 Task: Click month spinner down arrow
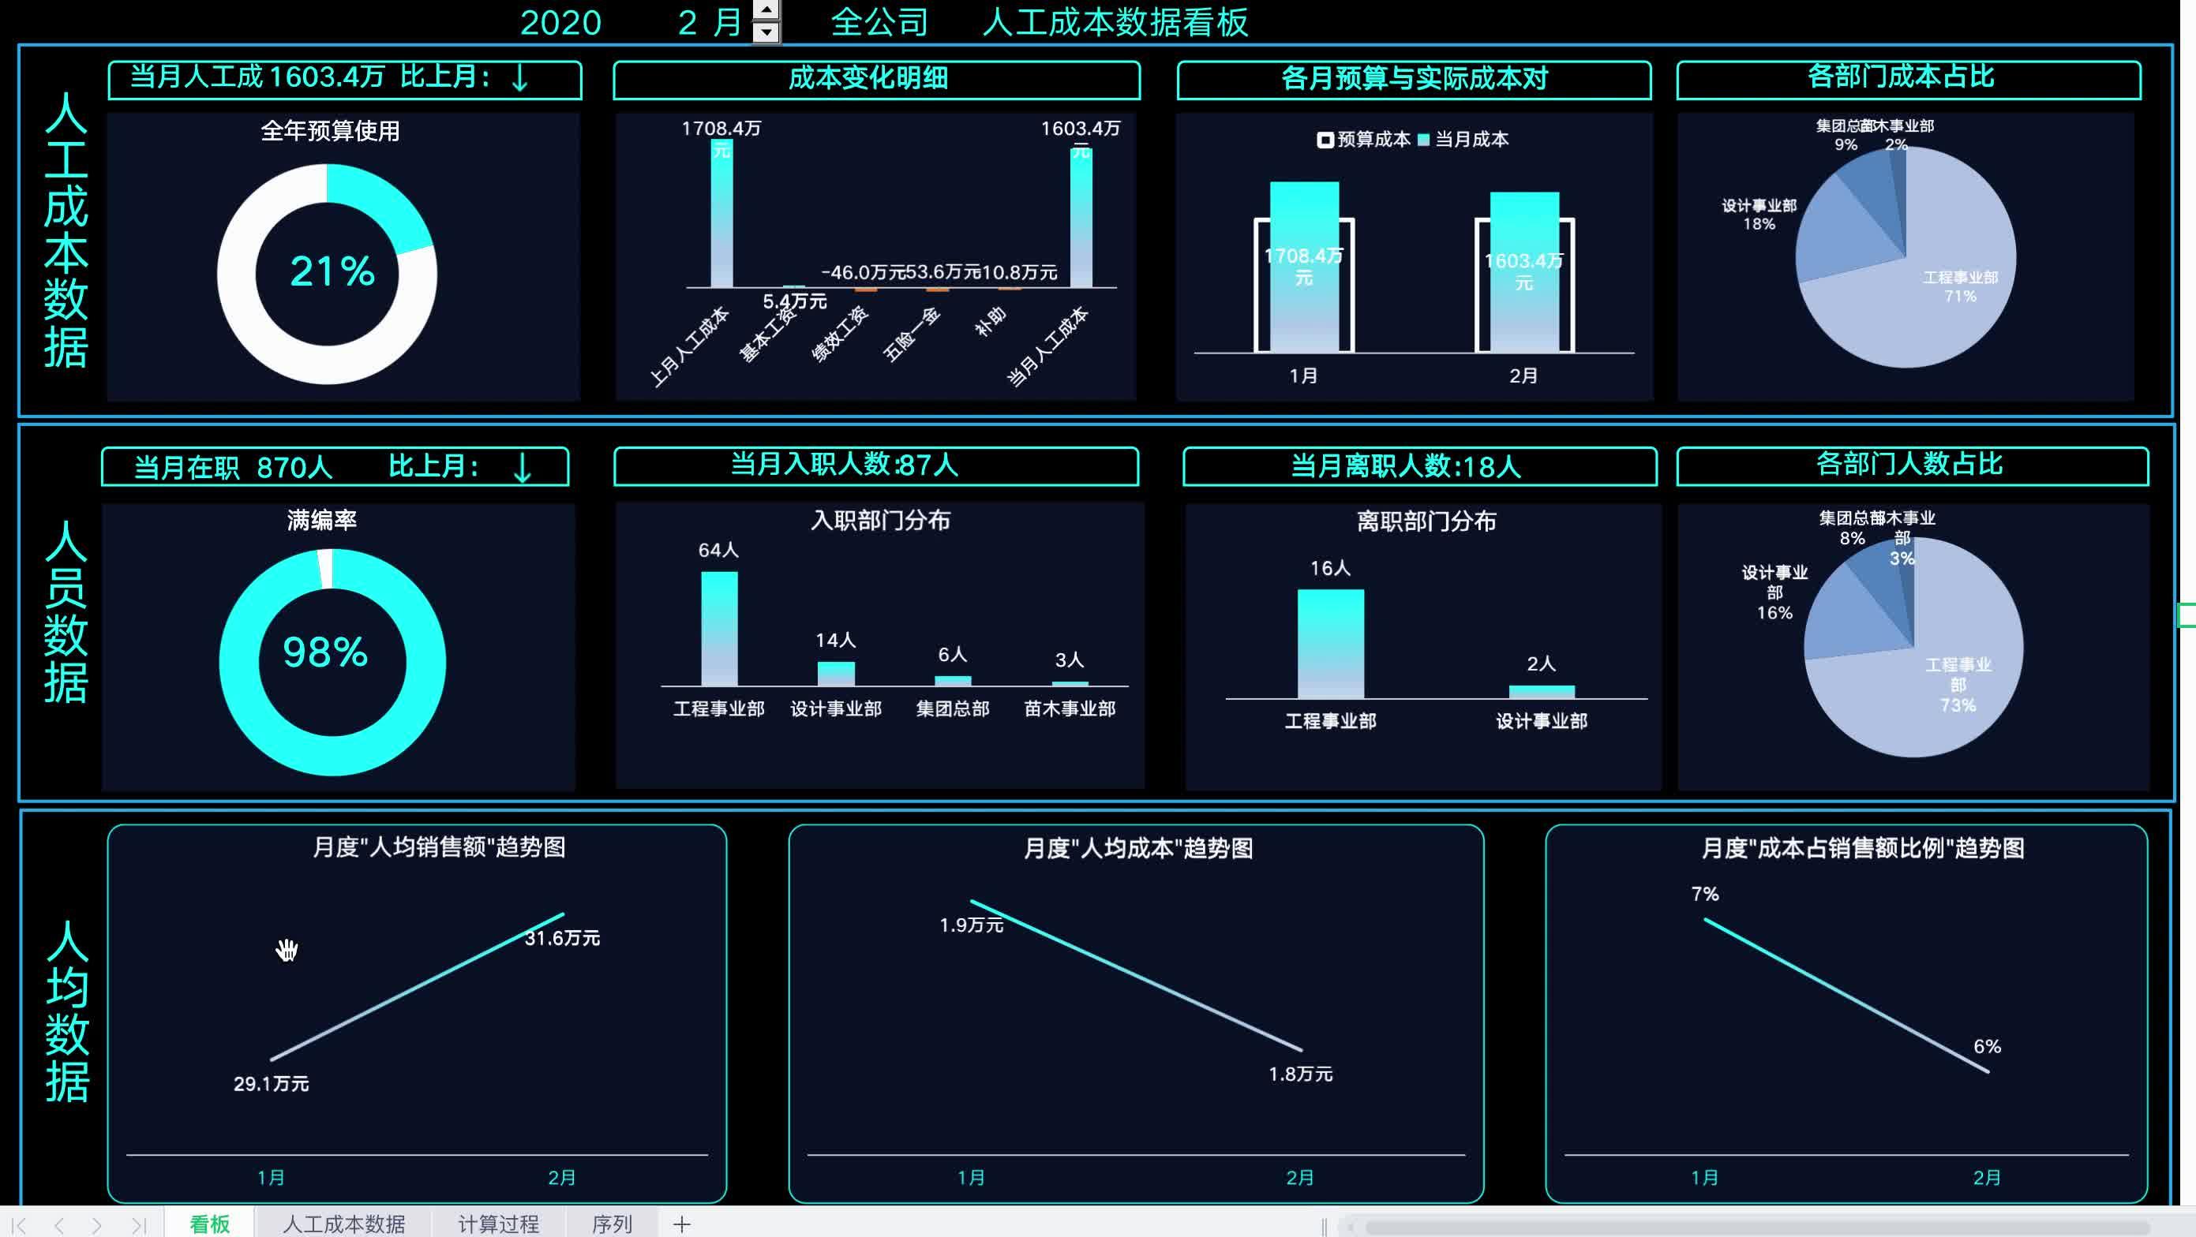coord(766,32)
